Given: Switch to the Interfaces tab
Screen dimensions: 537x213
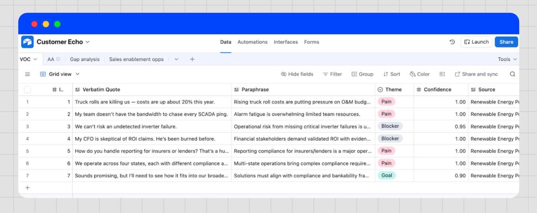Looking at the screenshot, I should 286,42.
